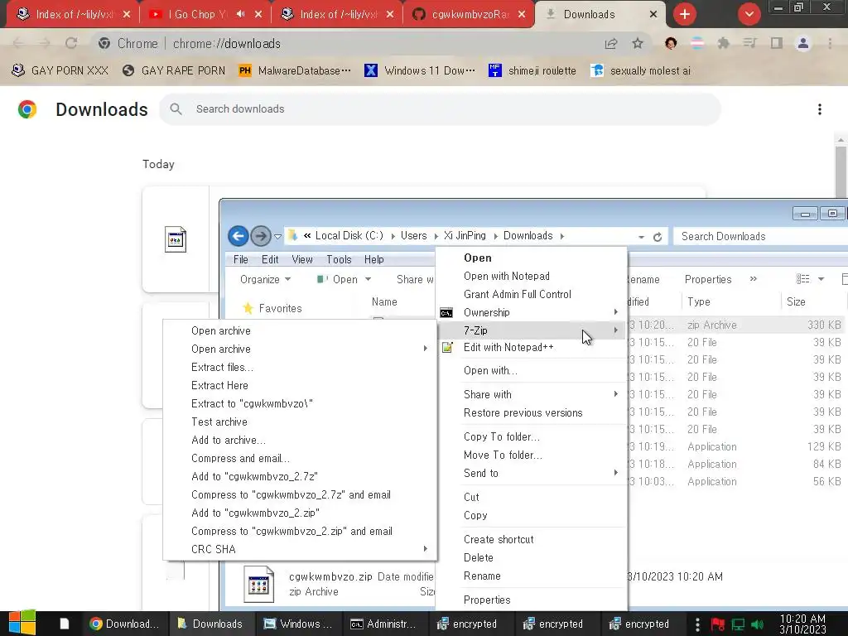Open the media control icon in the Chrome toolbar
The width and height of the screenshot is (848, 636).
(749, 43)
